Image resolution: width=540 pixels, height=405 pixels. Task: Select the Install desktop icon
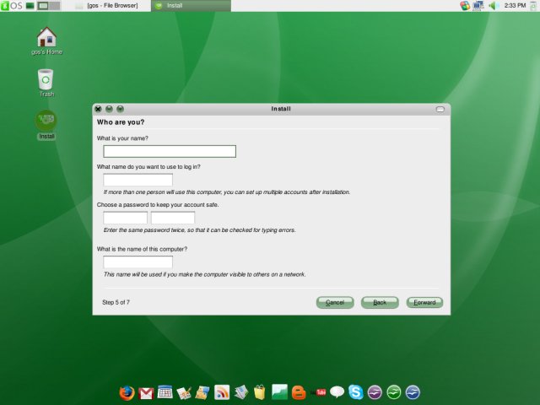(x=46, y=125)
